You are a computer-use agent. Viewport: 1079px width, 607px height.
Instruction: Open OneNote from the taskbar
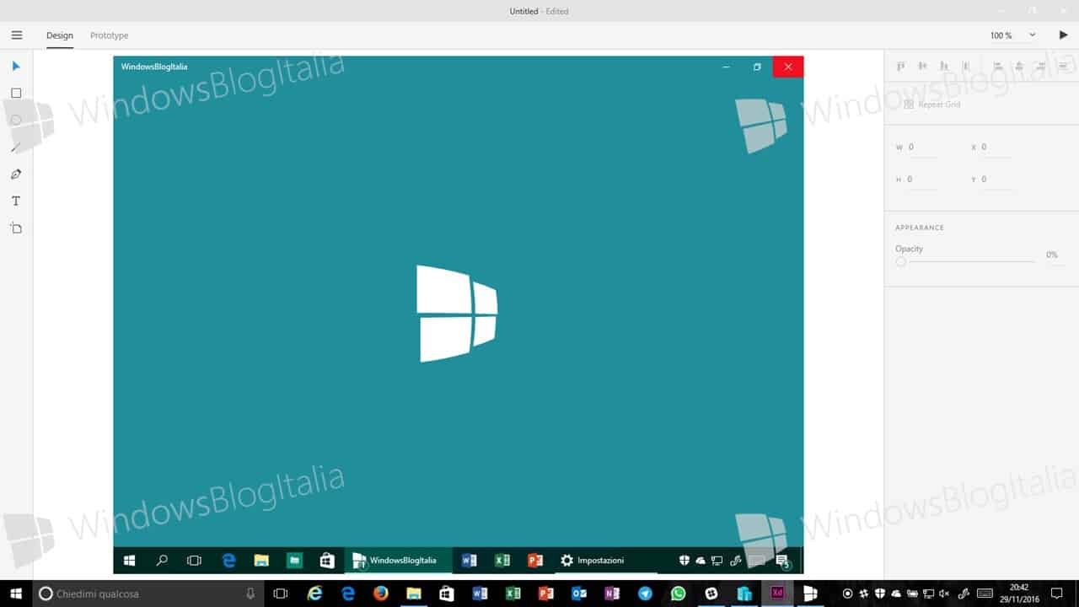click(612, 594)
